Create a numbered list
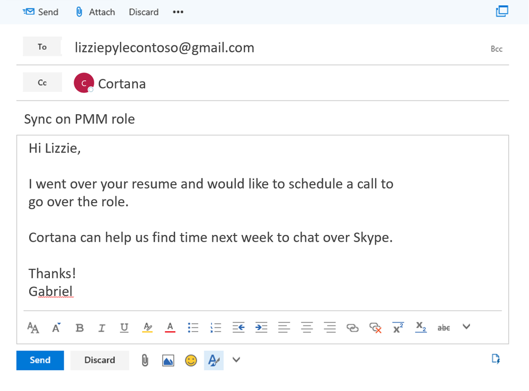This screenshot has height=391, width=529. (x=216, y=327)
